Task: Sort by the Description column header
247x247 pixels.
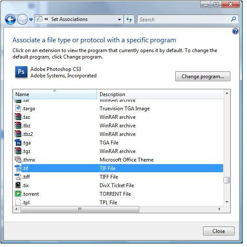Action: [x=160, y=94]
